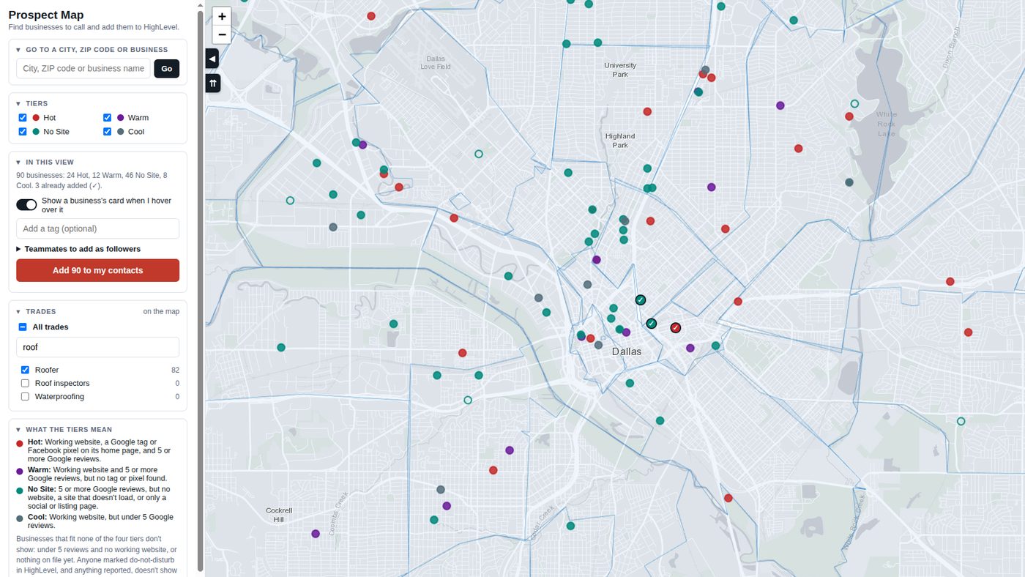Toggle the All trades checkbox
The width and height of the screenshot is (1025, 577).
tap(23, 327)
